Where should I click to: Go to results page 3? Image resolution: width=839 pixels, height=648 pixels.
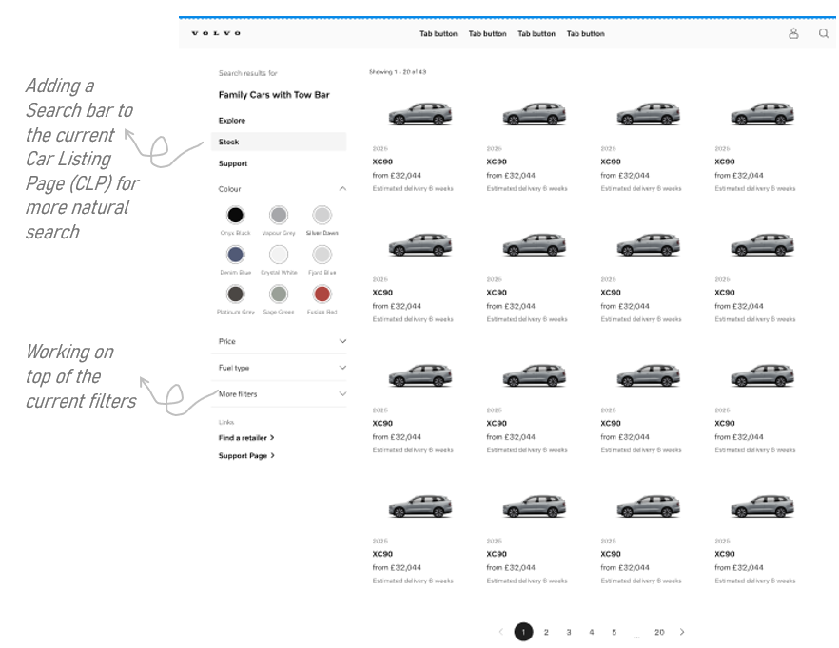[569, 632]
